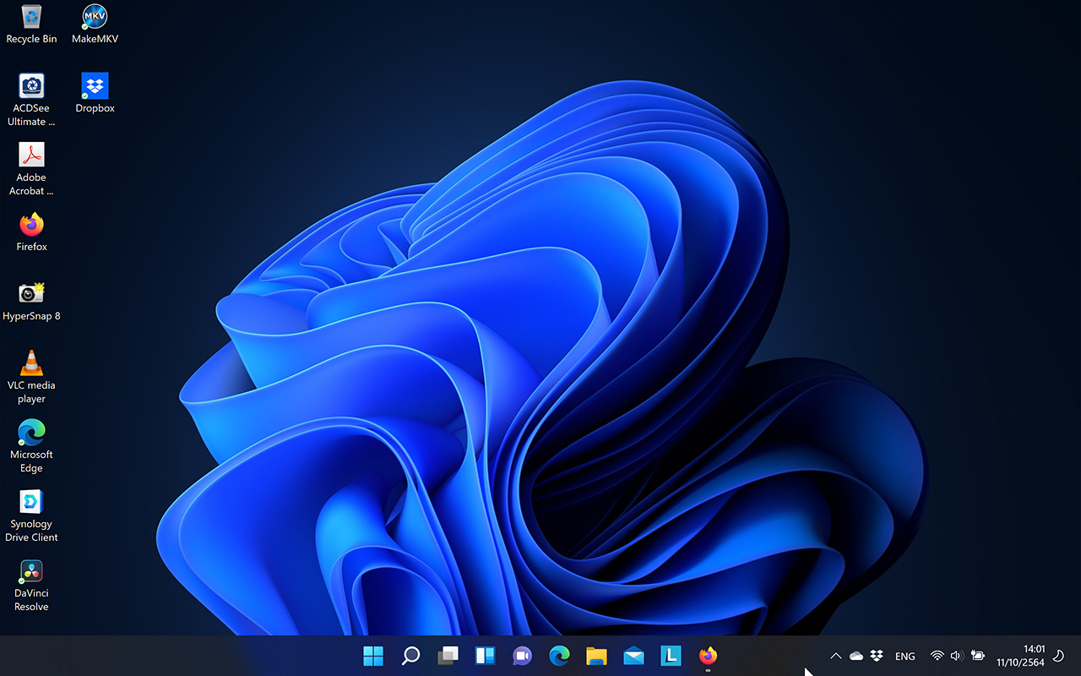
Task: Open Wi-Fi settings from the tray
Action: click(937, 655)
